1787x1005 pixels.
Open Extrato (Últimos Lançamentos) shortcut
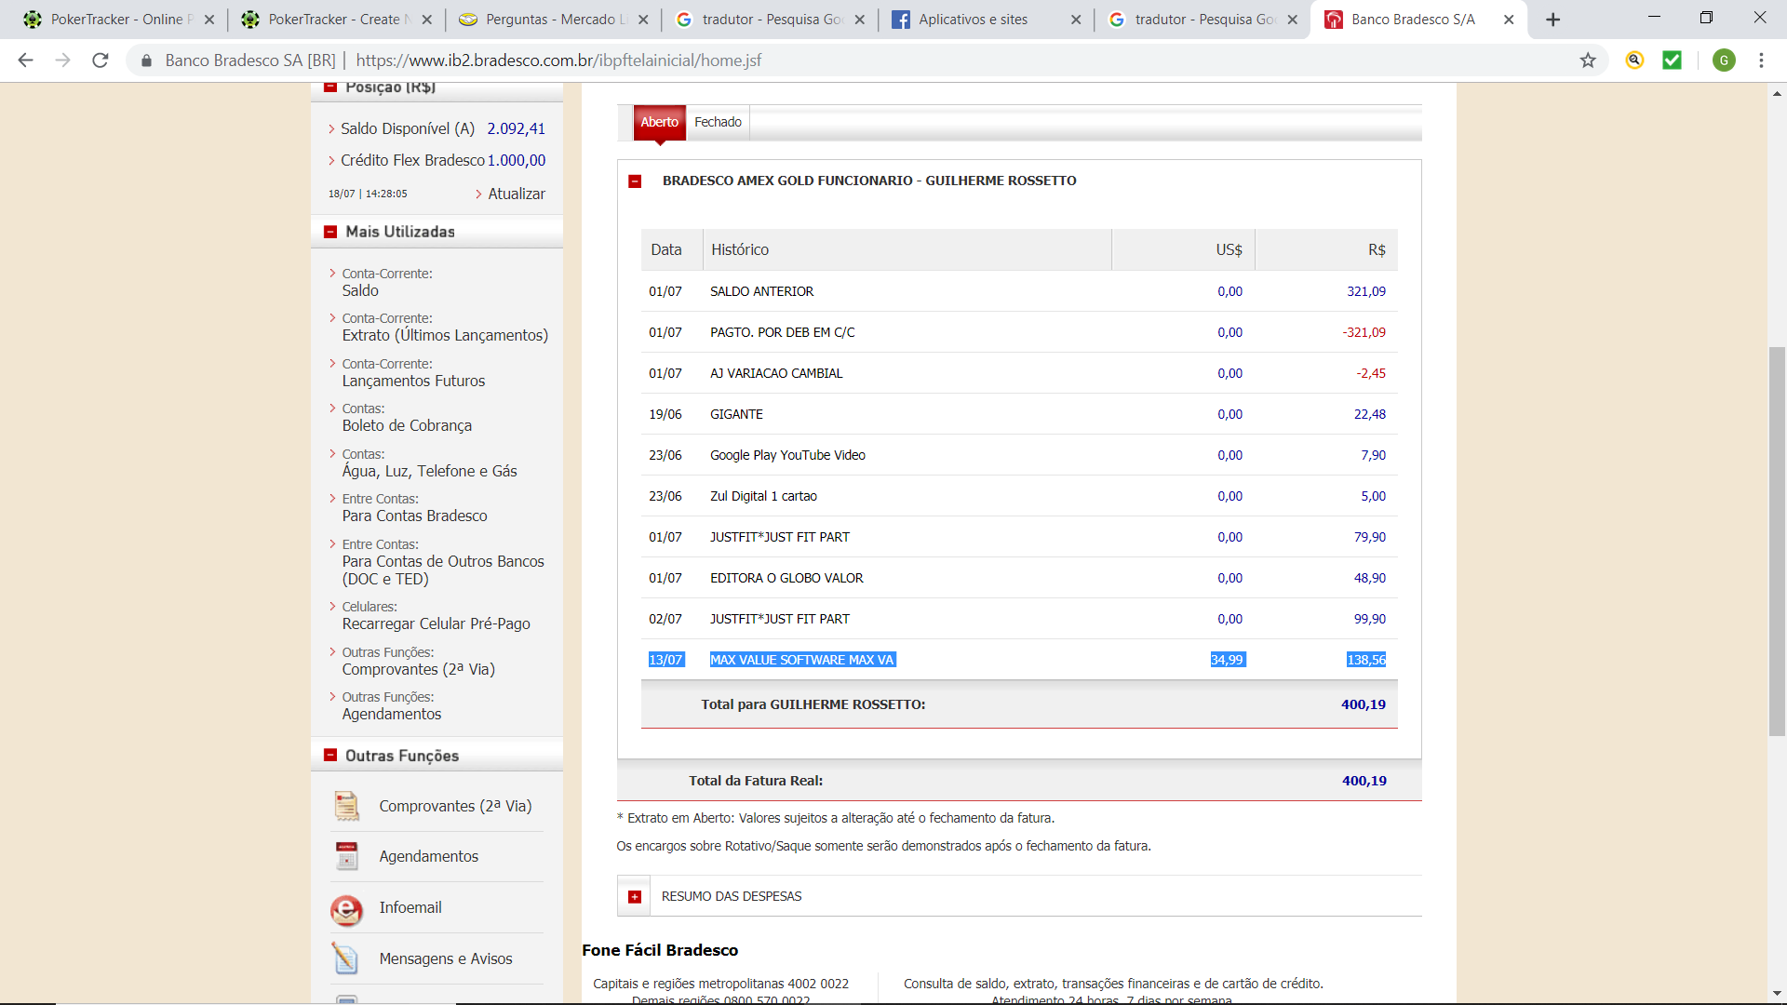coord(445,335)
